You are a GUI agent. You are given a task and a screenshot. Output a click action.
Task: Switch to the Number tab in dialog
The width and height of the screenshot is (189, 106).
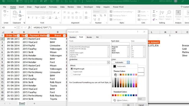pos(73,37)
